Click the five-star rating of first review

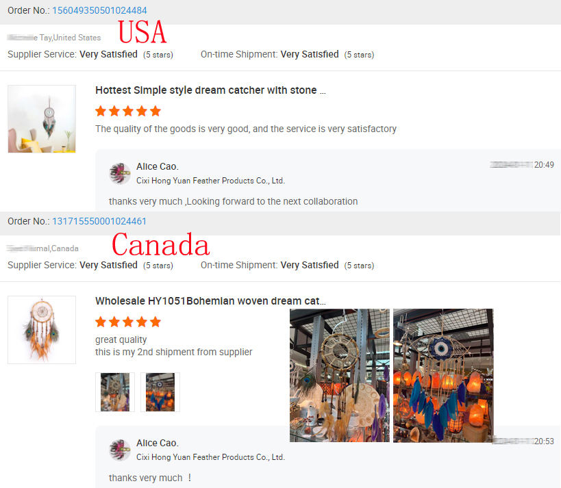click(128, 111)
